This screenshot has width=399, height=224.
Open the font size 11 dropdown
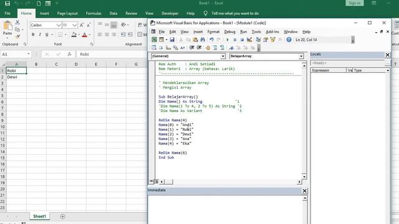[74, 25]
